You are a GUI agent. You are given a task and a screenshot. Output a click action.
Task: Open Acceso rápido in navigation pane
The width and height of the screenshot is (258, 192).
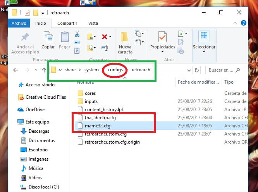pos(40,85)
